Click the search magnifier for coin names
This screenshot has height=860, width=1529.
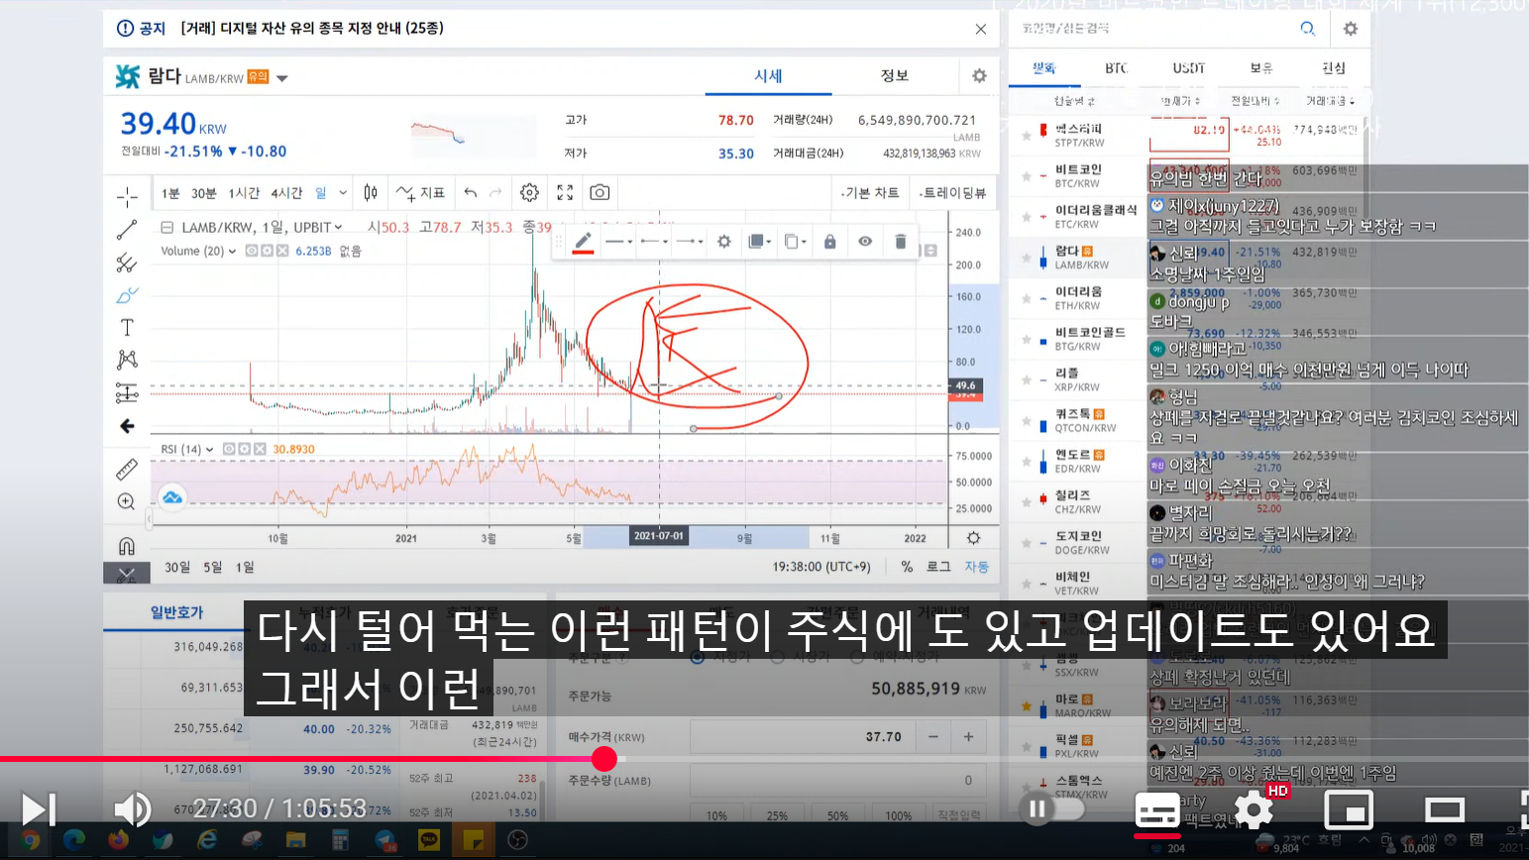(x=1308, y=29)
